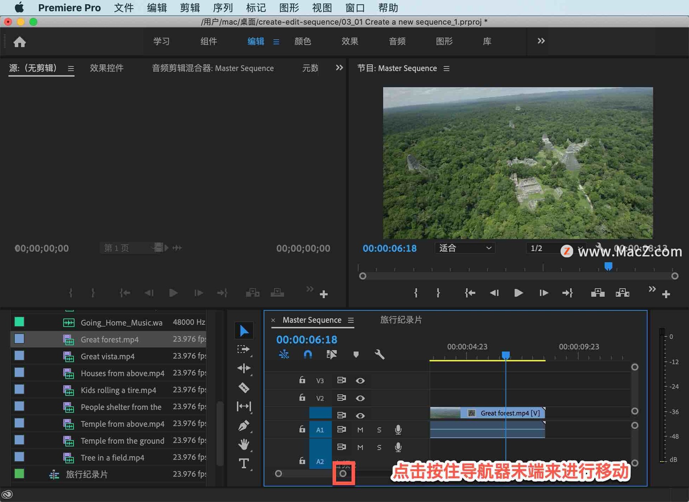Click the program monitor blue playhead
Viewport: 689px width, 502px height.
(x=608, y=266)
